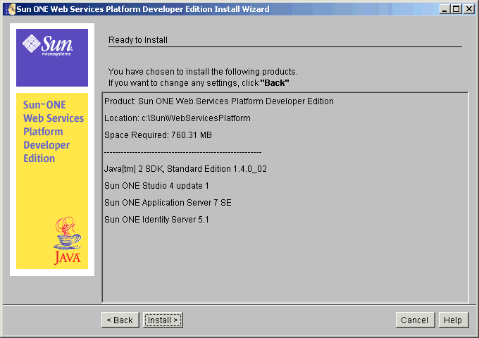Cancel the installation wizard
479x338 pixels.
415,320
